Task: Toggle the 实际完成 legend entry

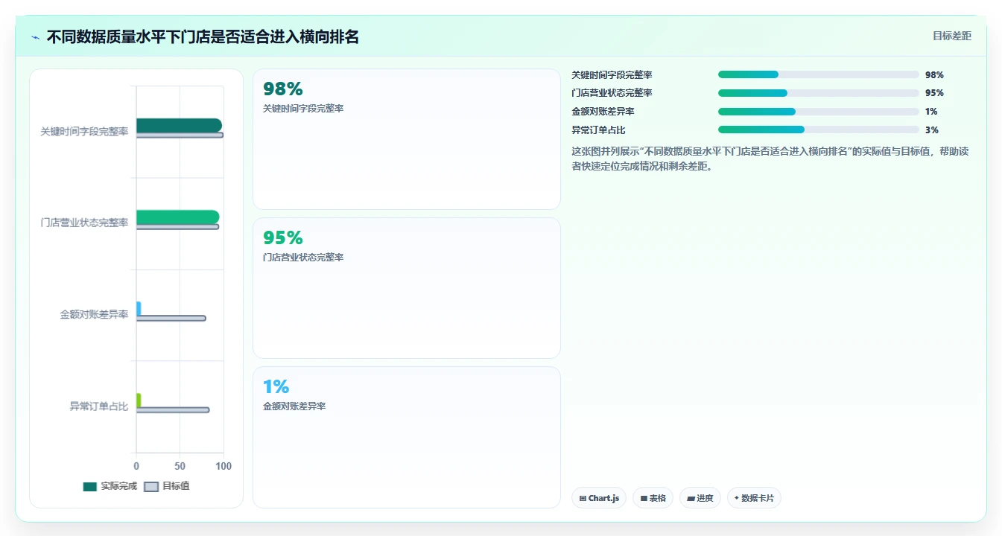Action: 110,486
